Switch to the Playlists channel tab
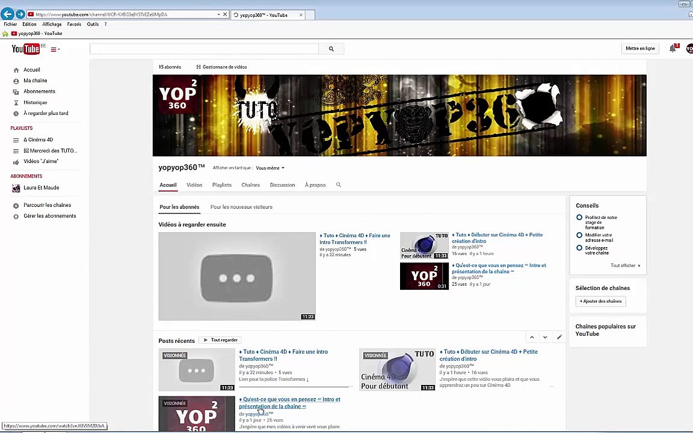The image size is (693, 433). pos(222,185)
